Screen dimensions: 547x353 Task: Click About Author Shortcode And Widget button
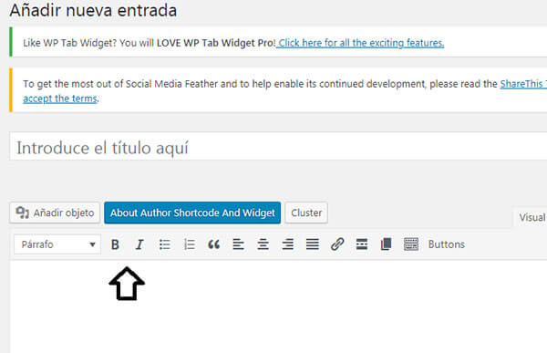[x=192, y=213]
